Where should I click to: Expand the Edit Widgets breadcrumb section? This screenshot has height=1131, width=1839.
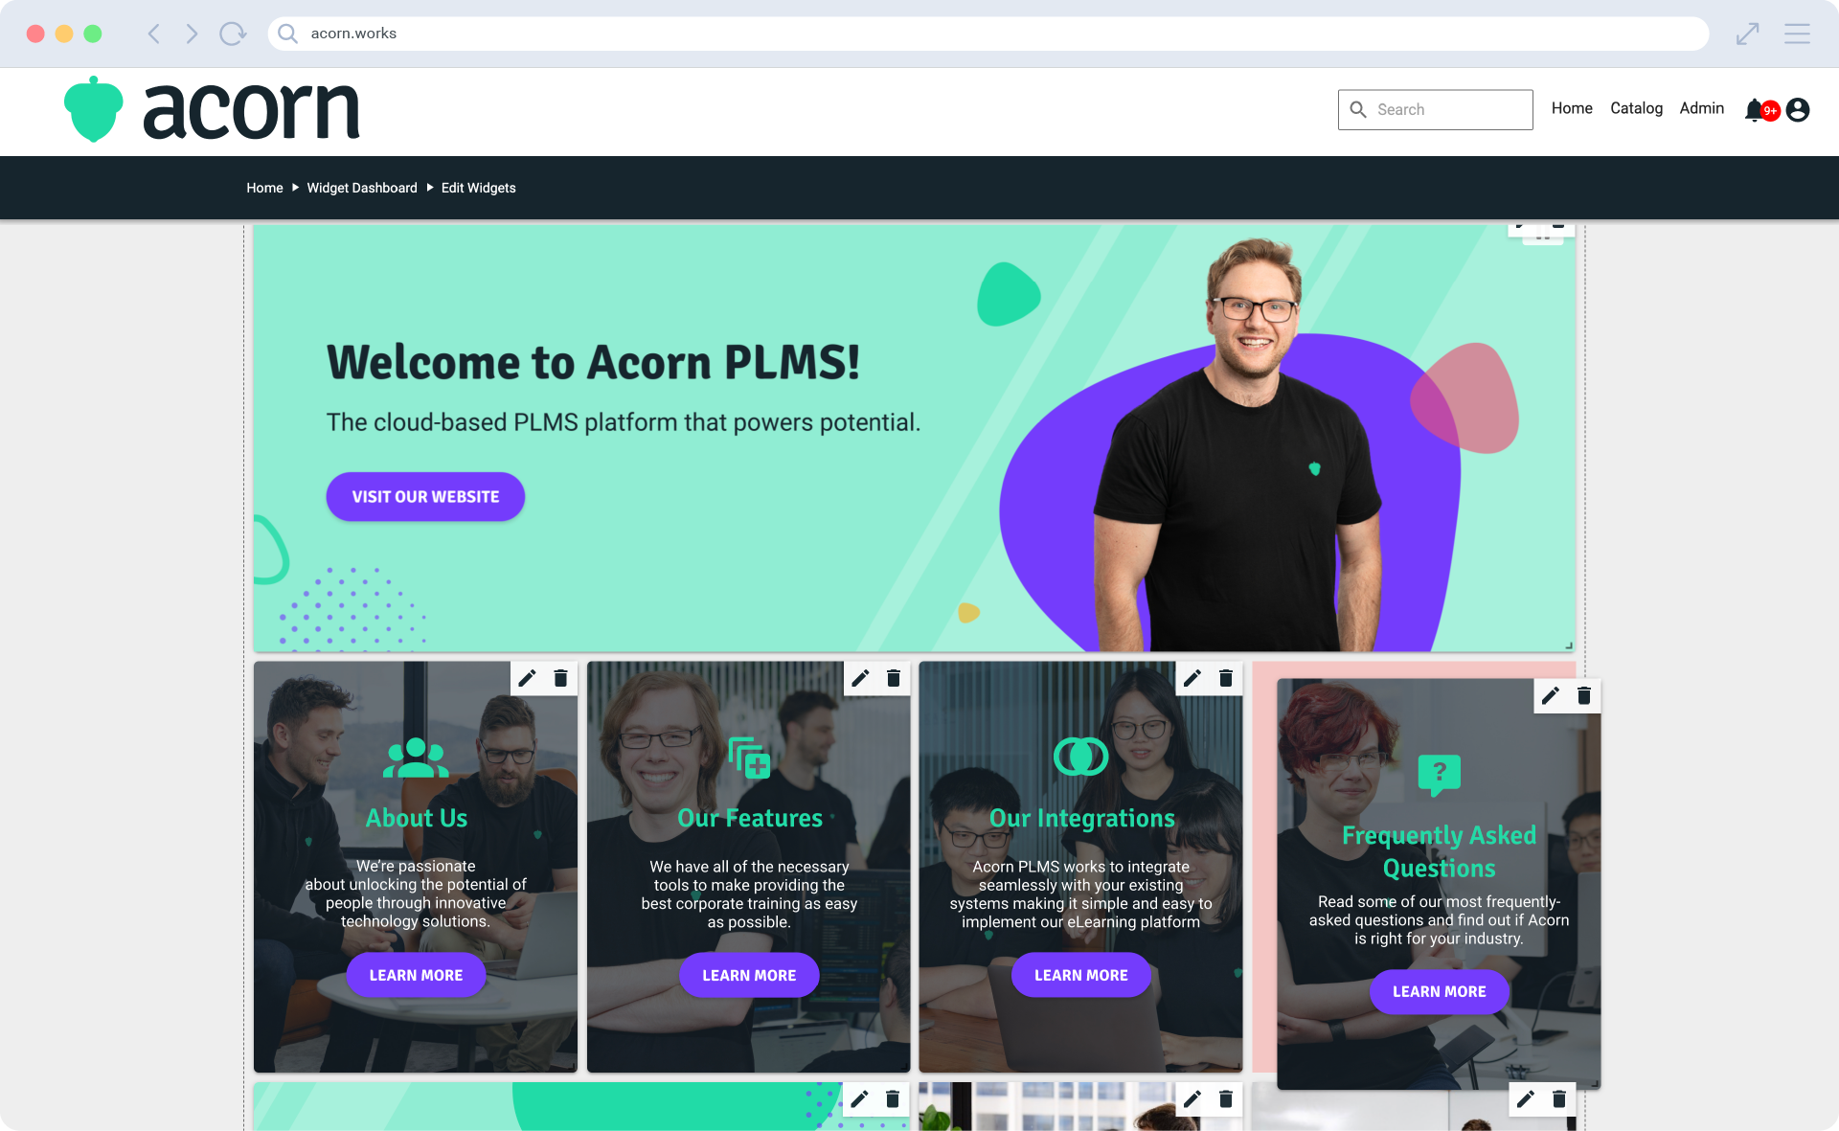click(478, 188)
